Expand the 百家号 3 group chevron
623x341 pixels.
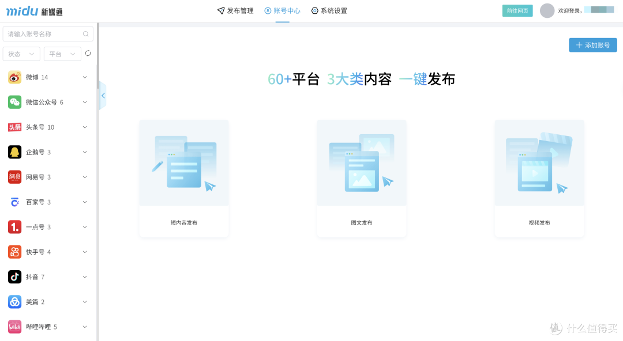point(85,202)
